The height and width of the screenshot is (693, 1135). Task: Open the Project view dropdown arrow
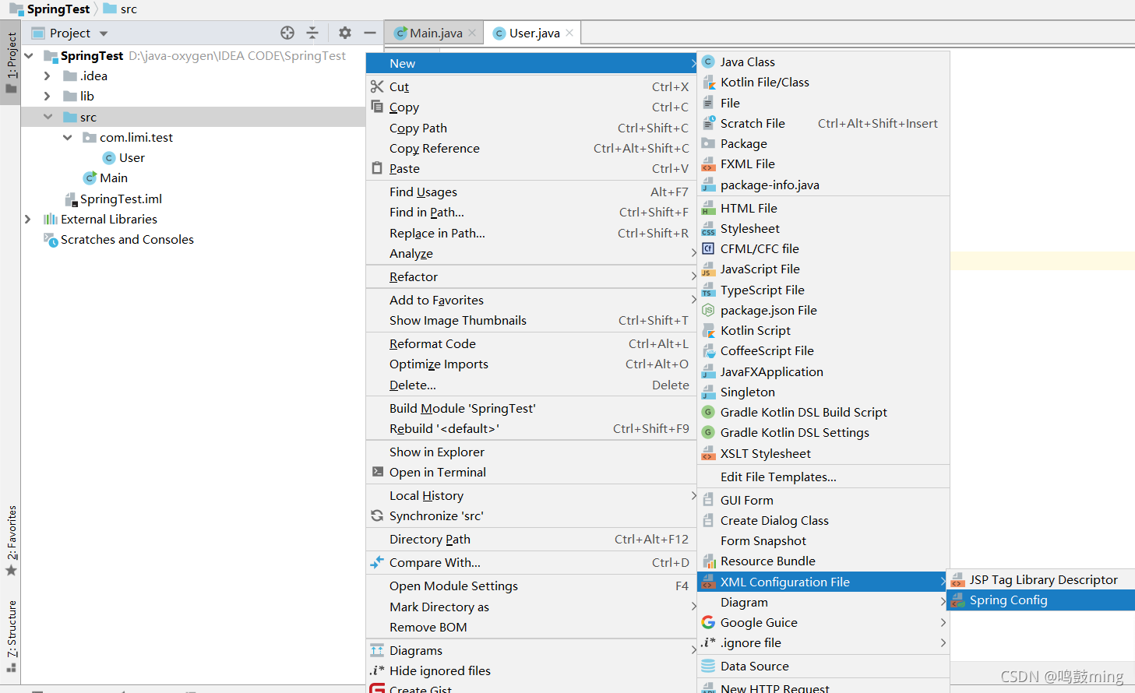point(104,33)
